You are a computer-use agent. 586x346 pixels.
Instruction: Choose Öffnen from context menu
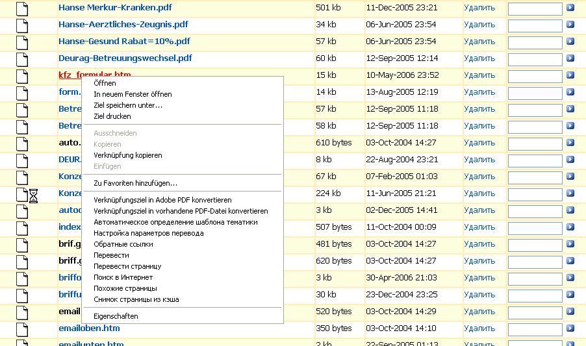105,83
